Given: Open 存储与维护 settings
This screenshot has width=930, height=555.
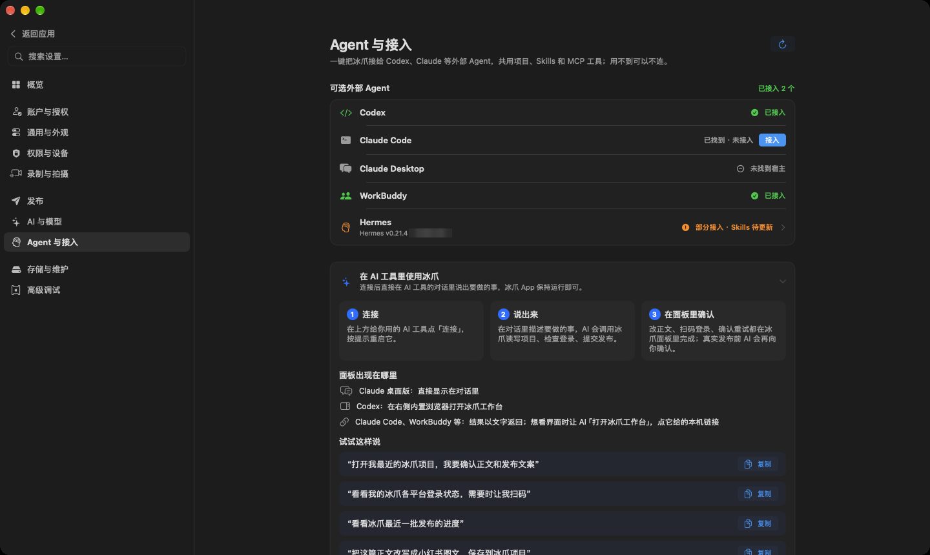Looking at the screenshot, I should tap(97, 269).
